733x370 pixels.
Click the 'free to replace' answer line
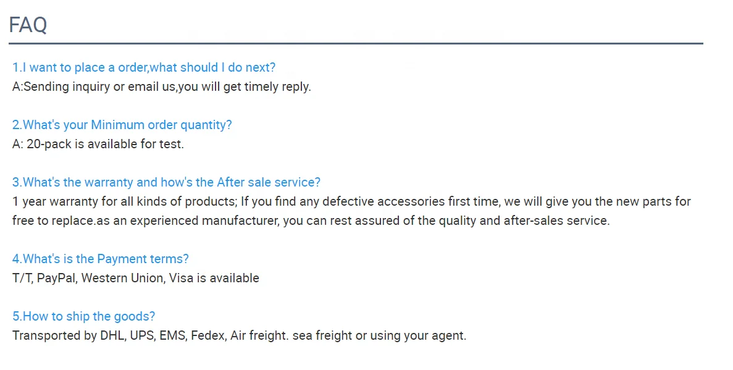point(311,221)
